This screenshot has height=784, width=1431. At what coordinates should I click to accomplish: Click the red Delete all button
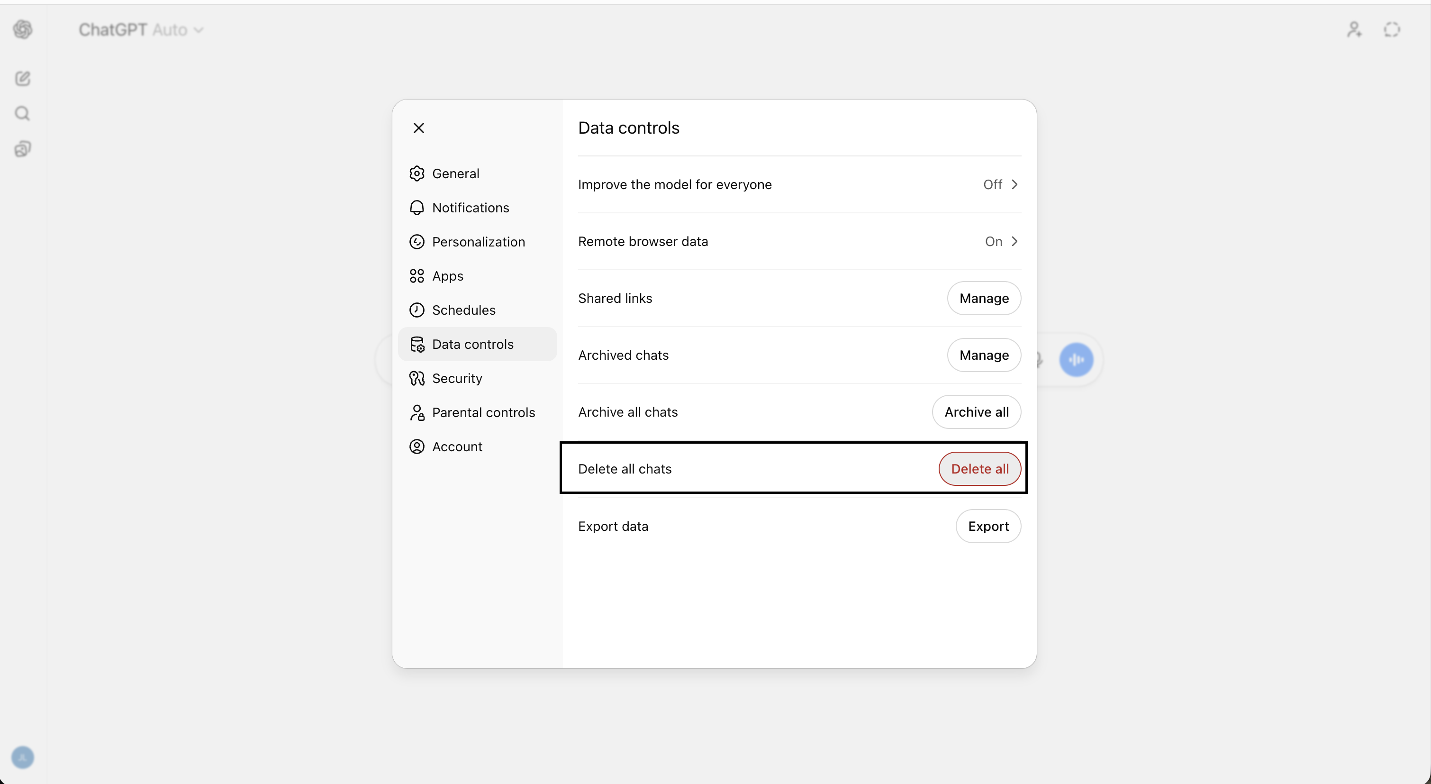click(979, 469)
